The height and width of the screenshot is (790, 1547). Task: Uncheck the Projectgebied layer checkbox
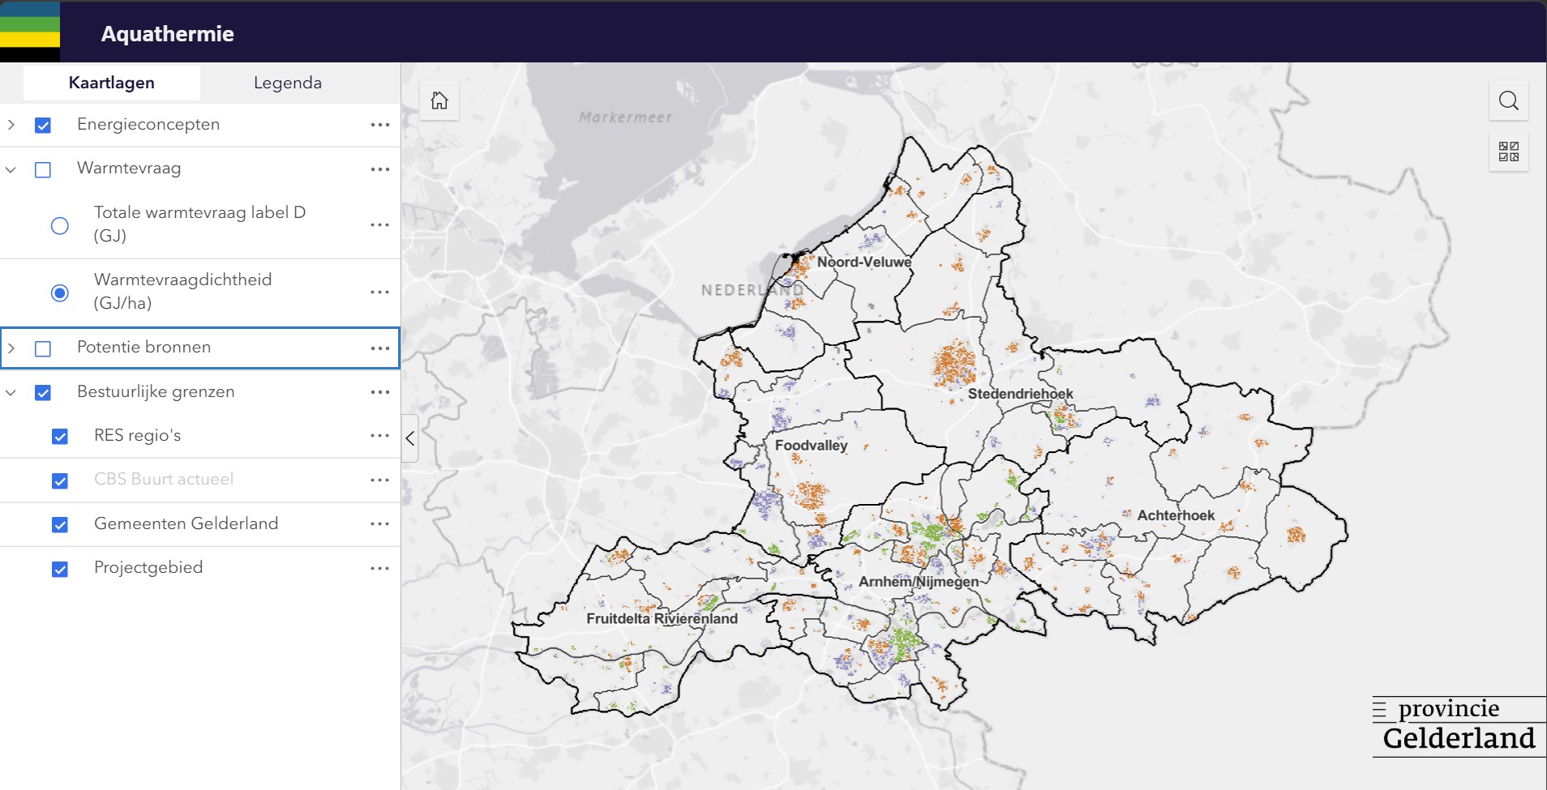click(x=60, y=570)
